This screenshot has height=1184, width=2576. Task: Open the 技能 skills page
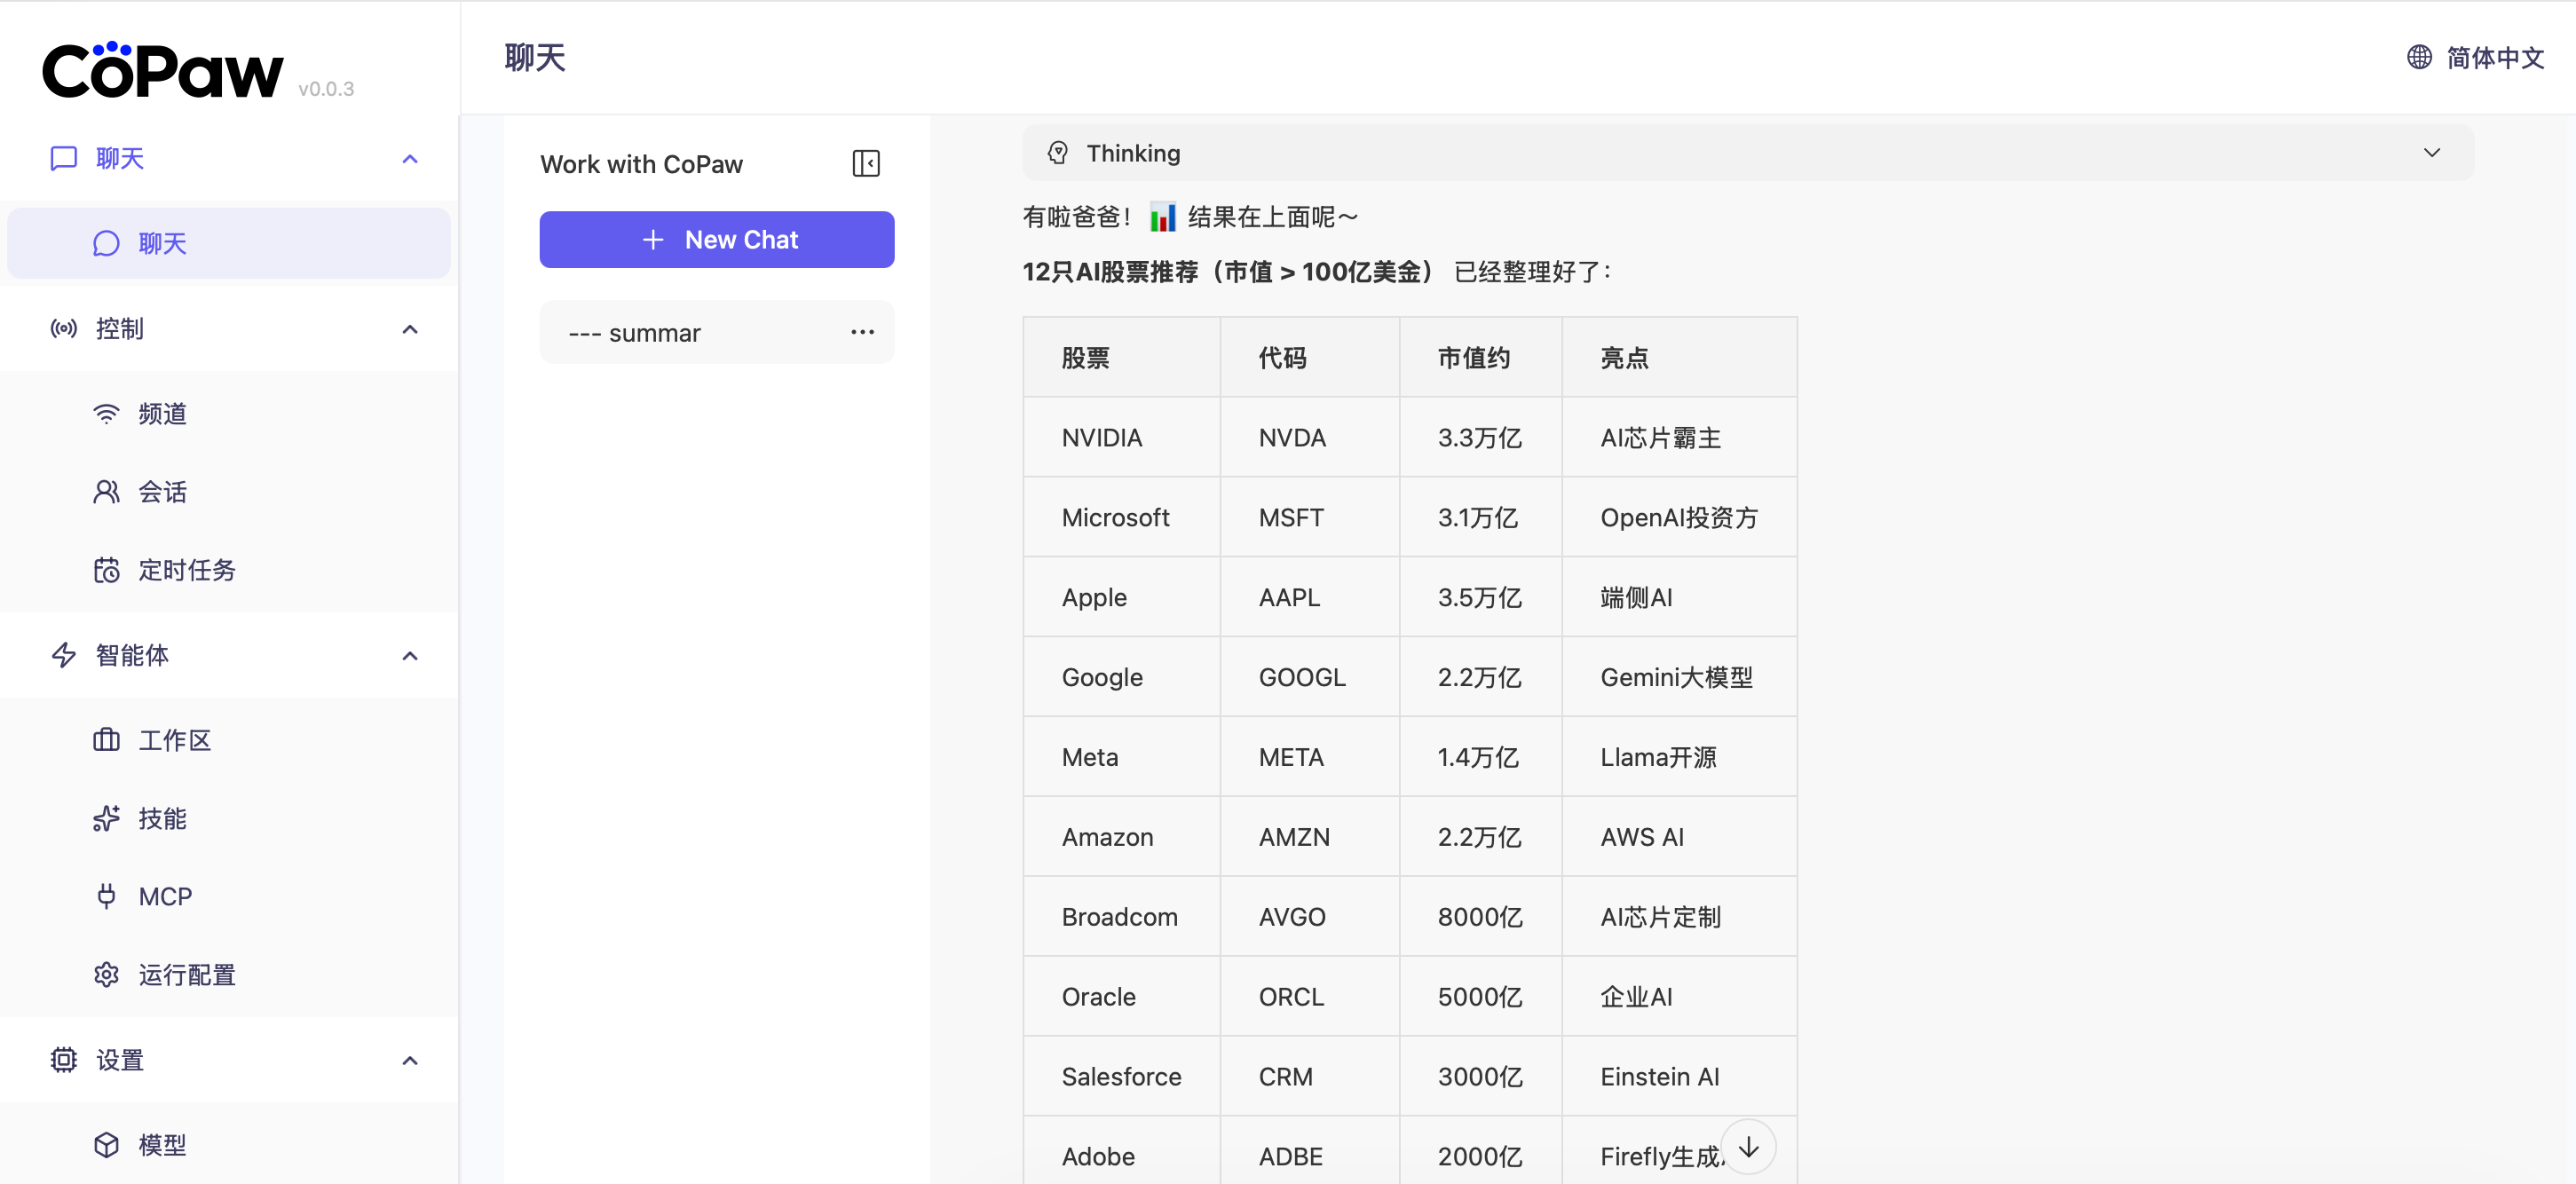[162, 818]
